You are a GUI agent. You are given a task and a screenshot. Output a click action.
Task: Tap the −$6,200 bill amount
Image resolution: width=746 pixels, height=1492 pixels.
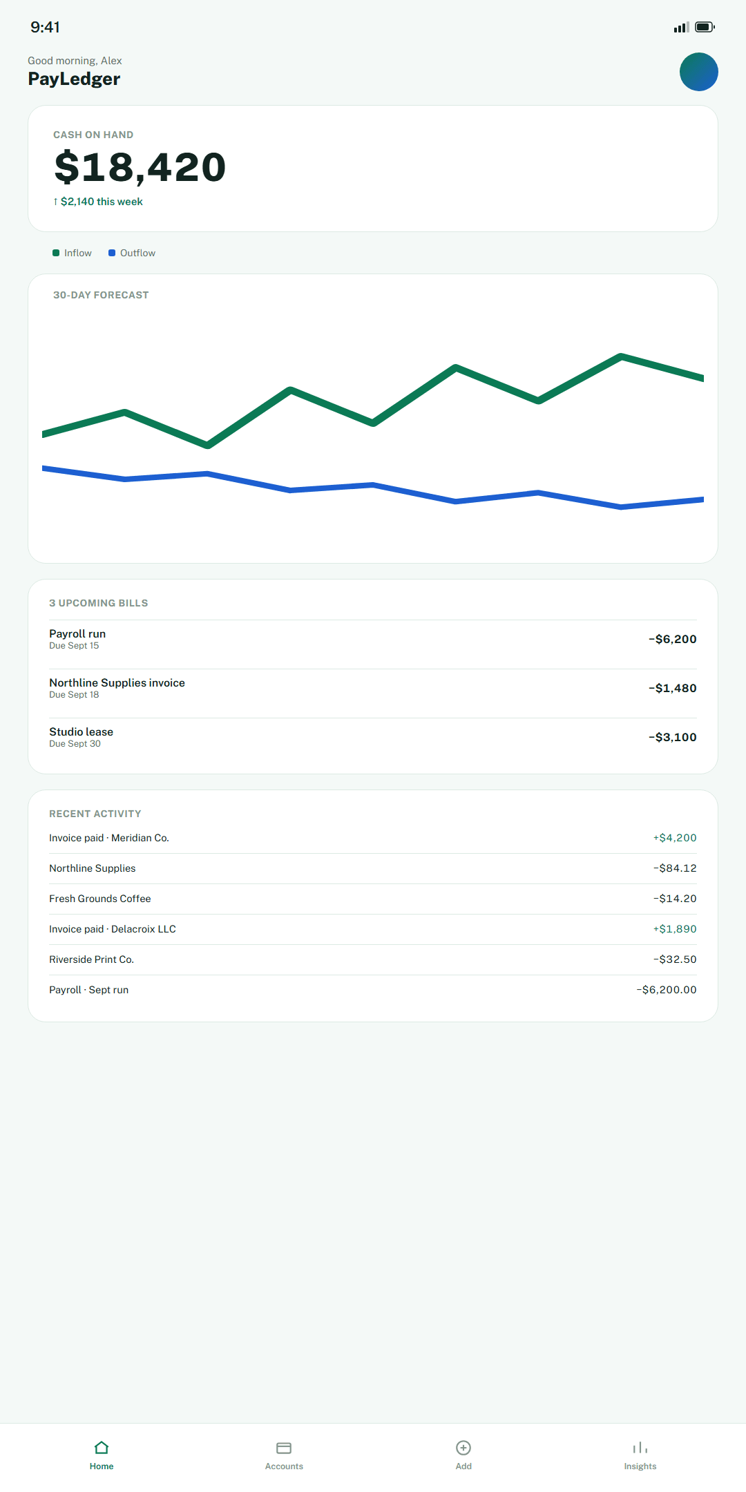click(x=672, y=639)
